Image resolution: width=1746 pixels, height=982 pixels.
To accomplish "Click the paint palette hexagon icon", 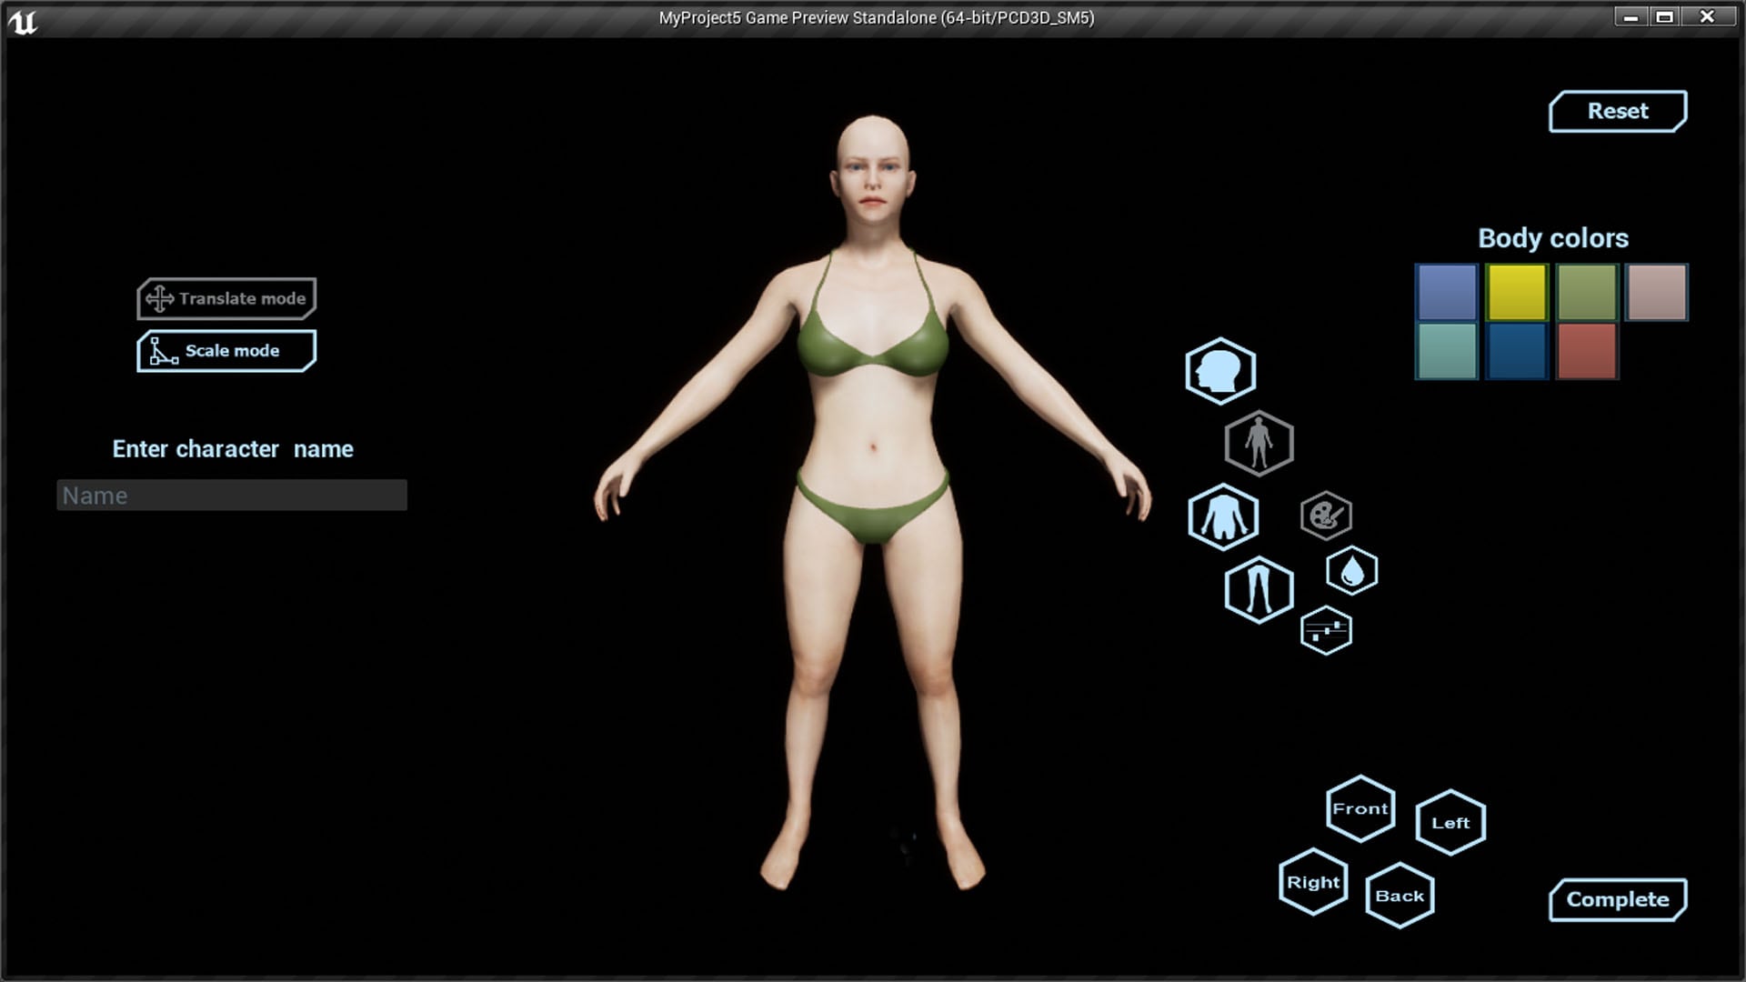I will [1326, 516].
